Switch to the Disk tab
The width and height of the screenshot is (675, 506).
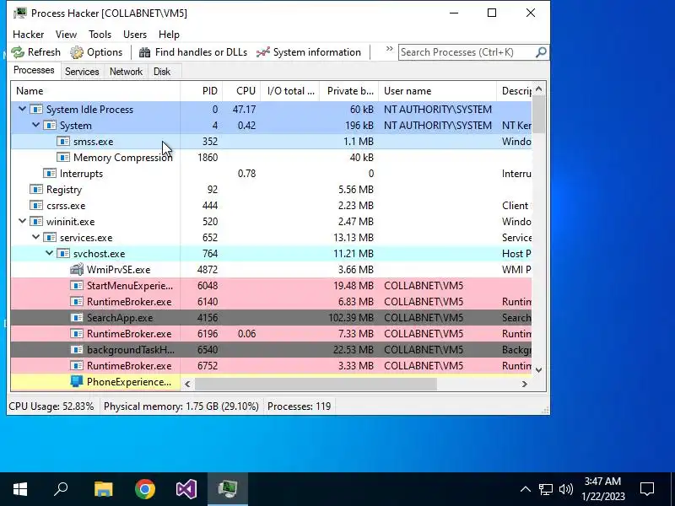click(162, 72)
